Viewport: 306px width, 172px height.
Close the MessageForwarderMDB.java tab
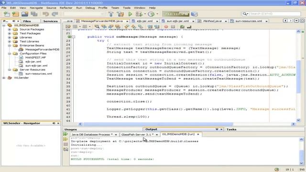(x=127, y=21)
